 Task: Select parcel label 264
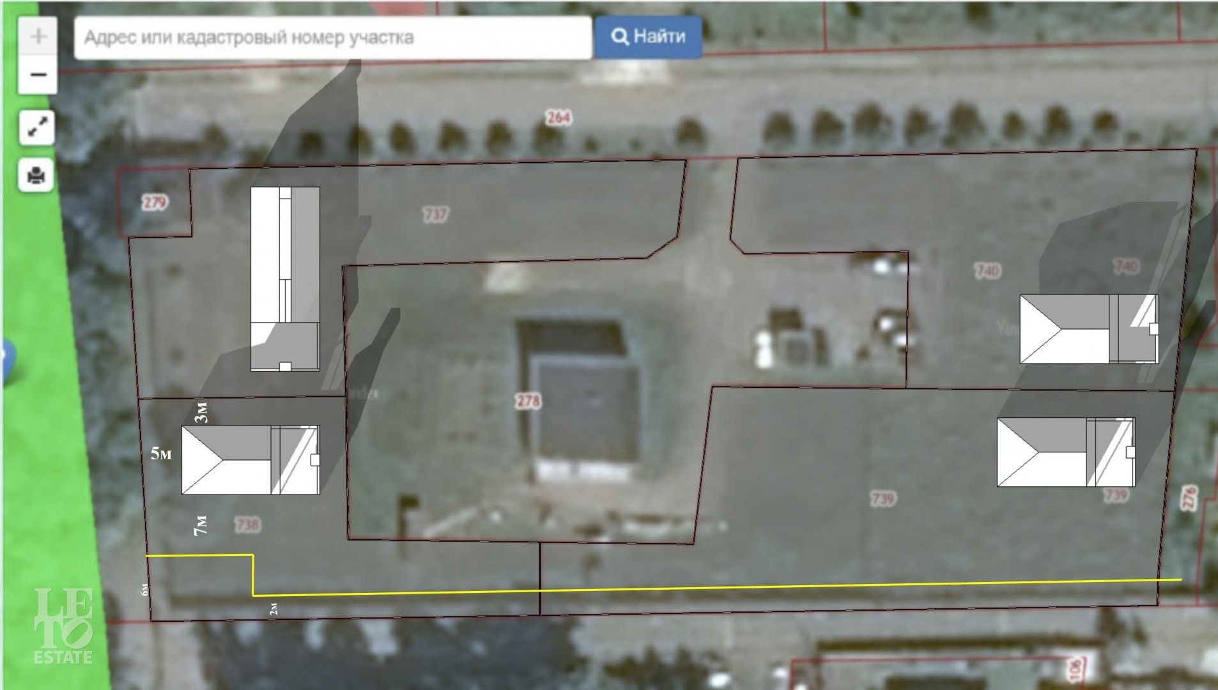[558, 118]
